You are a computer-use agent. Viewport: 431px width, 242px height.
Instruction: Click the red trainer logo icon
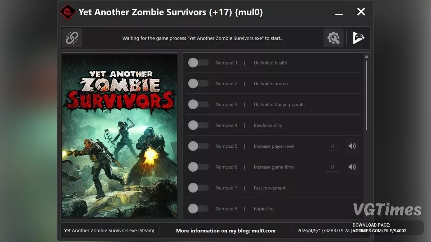point(68,12)
